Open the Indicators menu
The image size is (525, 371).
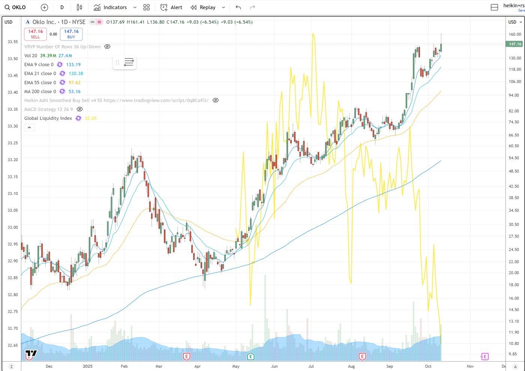110,7
